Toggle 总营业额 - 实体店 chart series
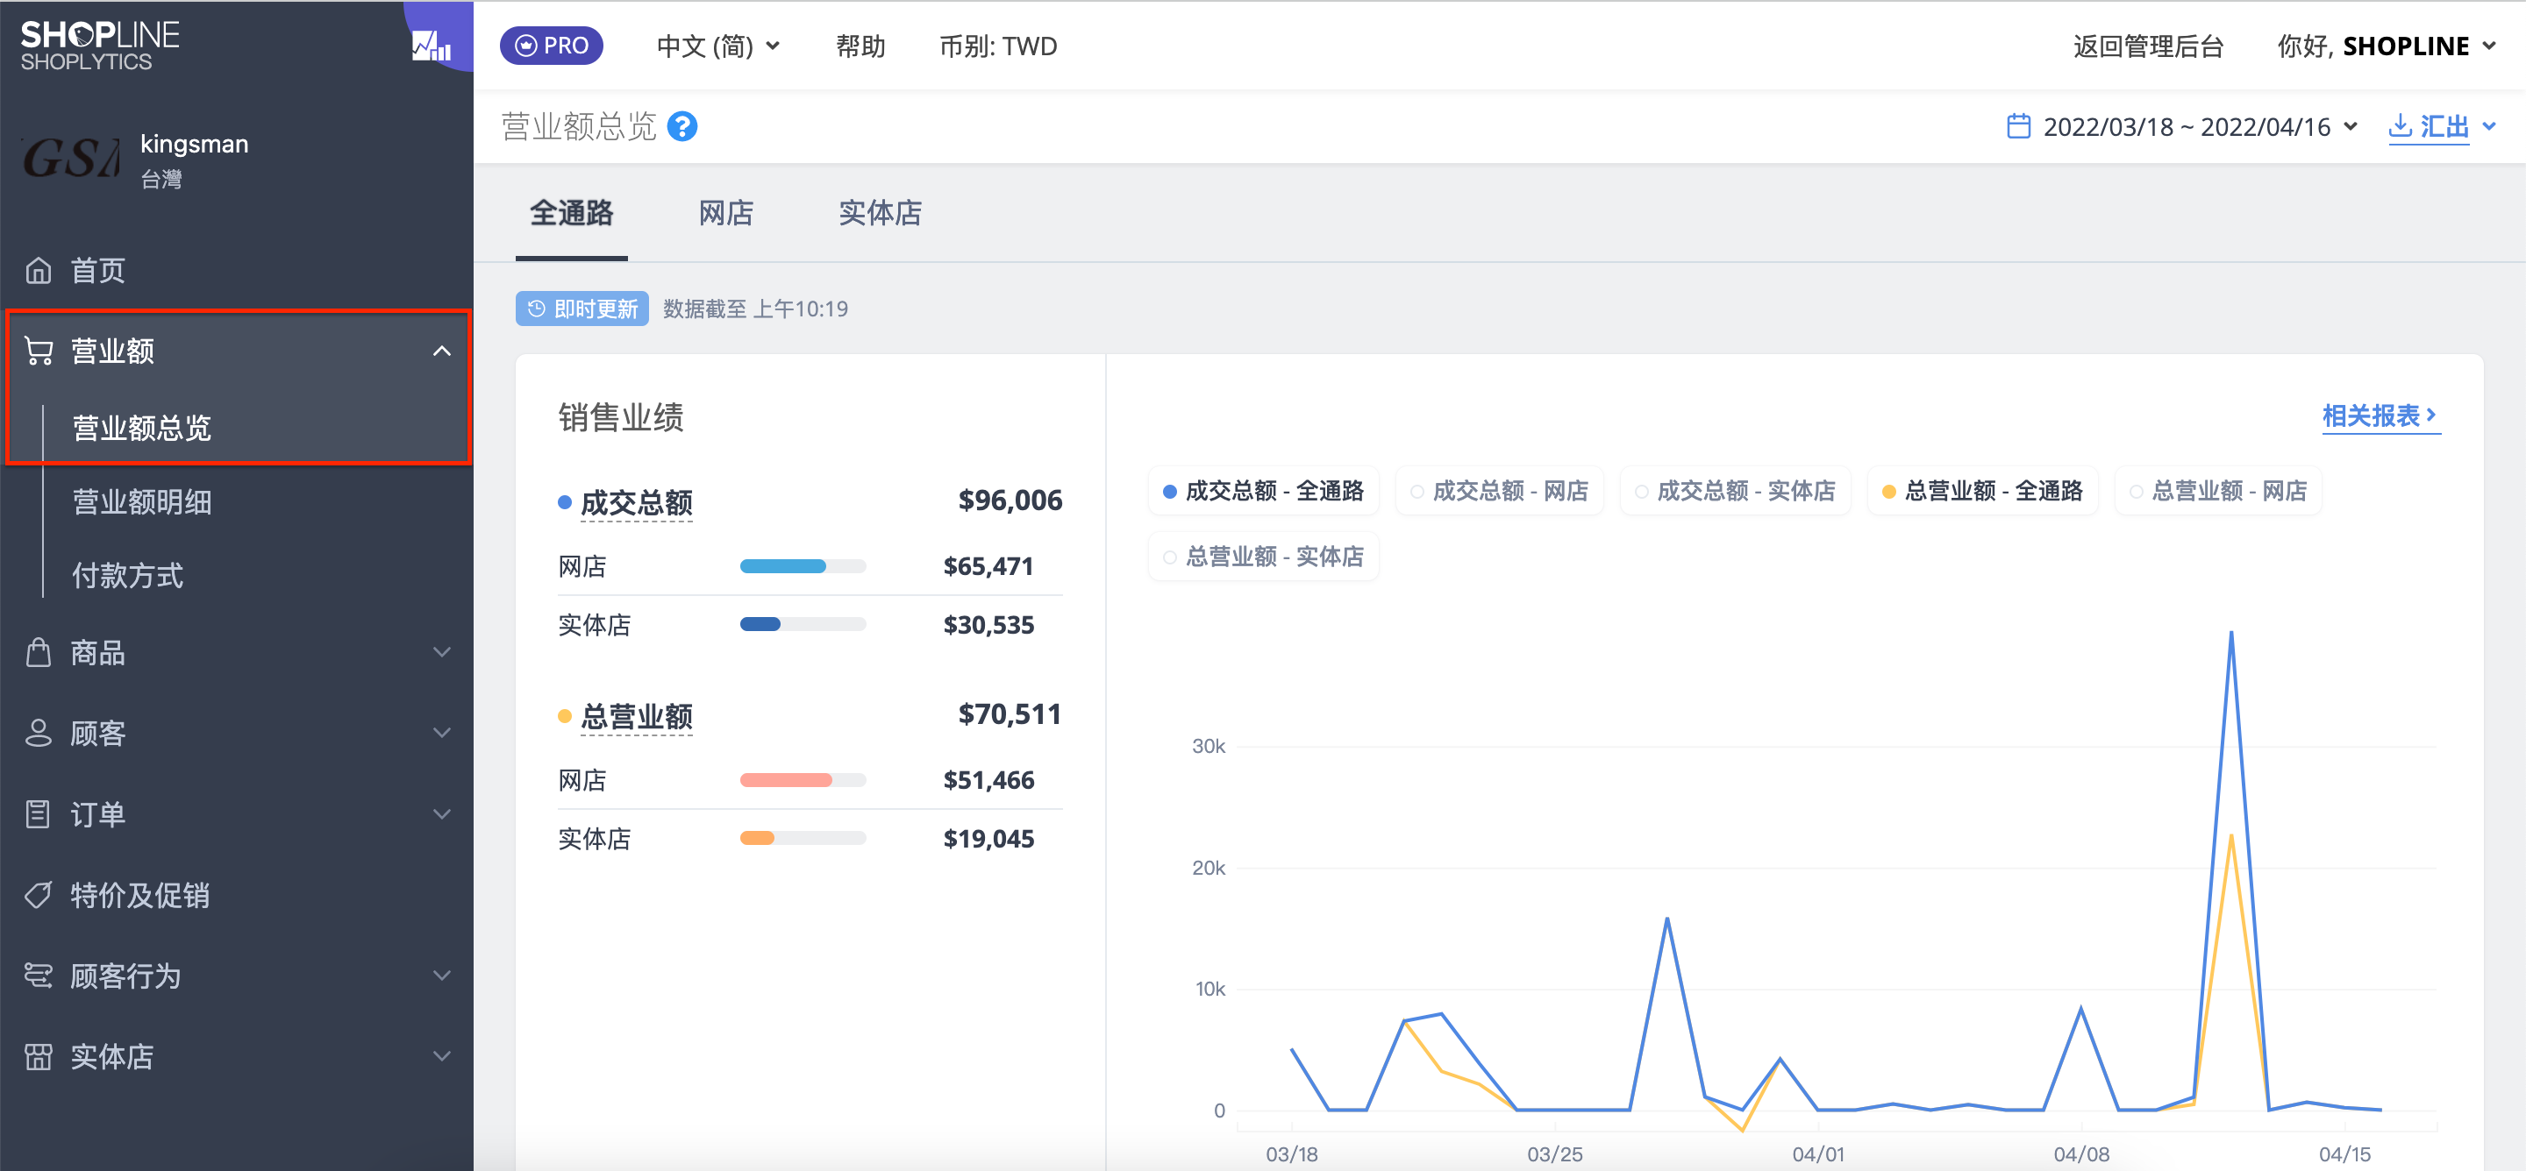2526x1171 pixels. click(1263, 557)
